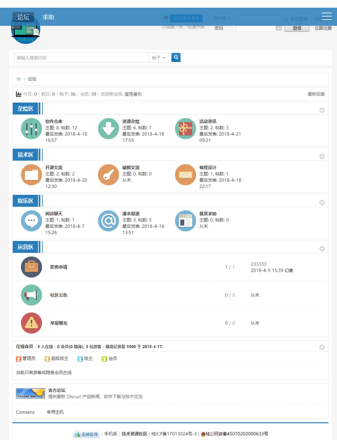
Task: Click inside the search input box
Action: [x=80, y=57]
